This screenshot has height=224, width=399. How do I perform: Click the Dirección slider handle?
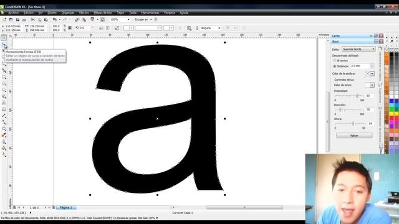pyautogui.click(x=340, y=110)
